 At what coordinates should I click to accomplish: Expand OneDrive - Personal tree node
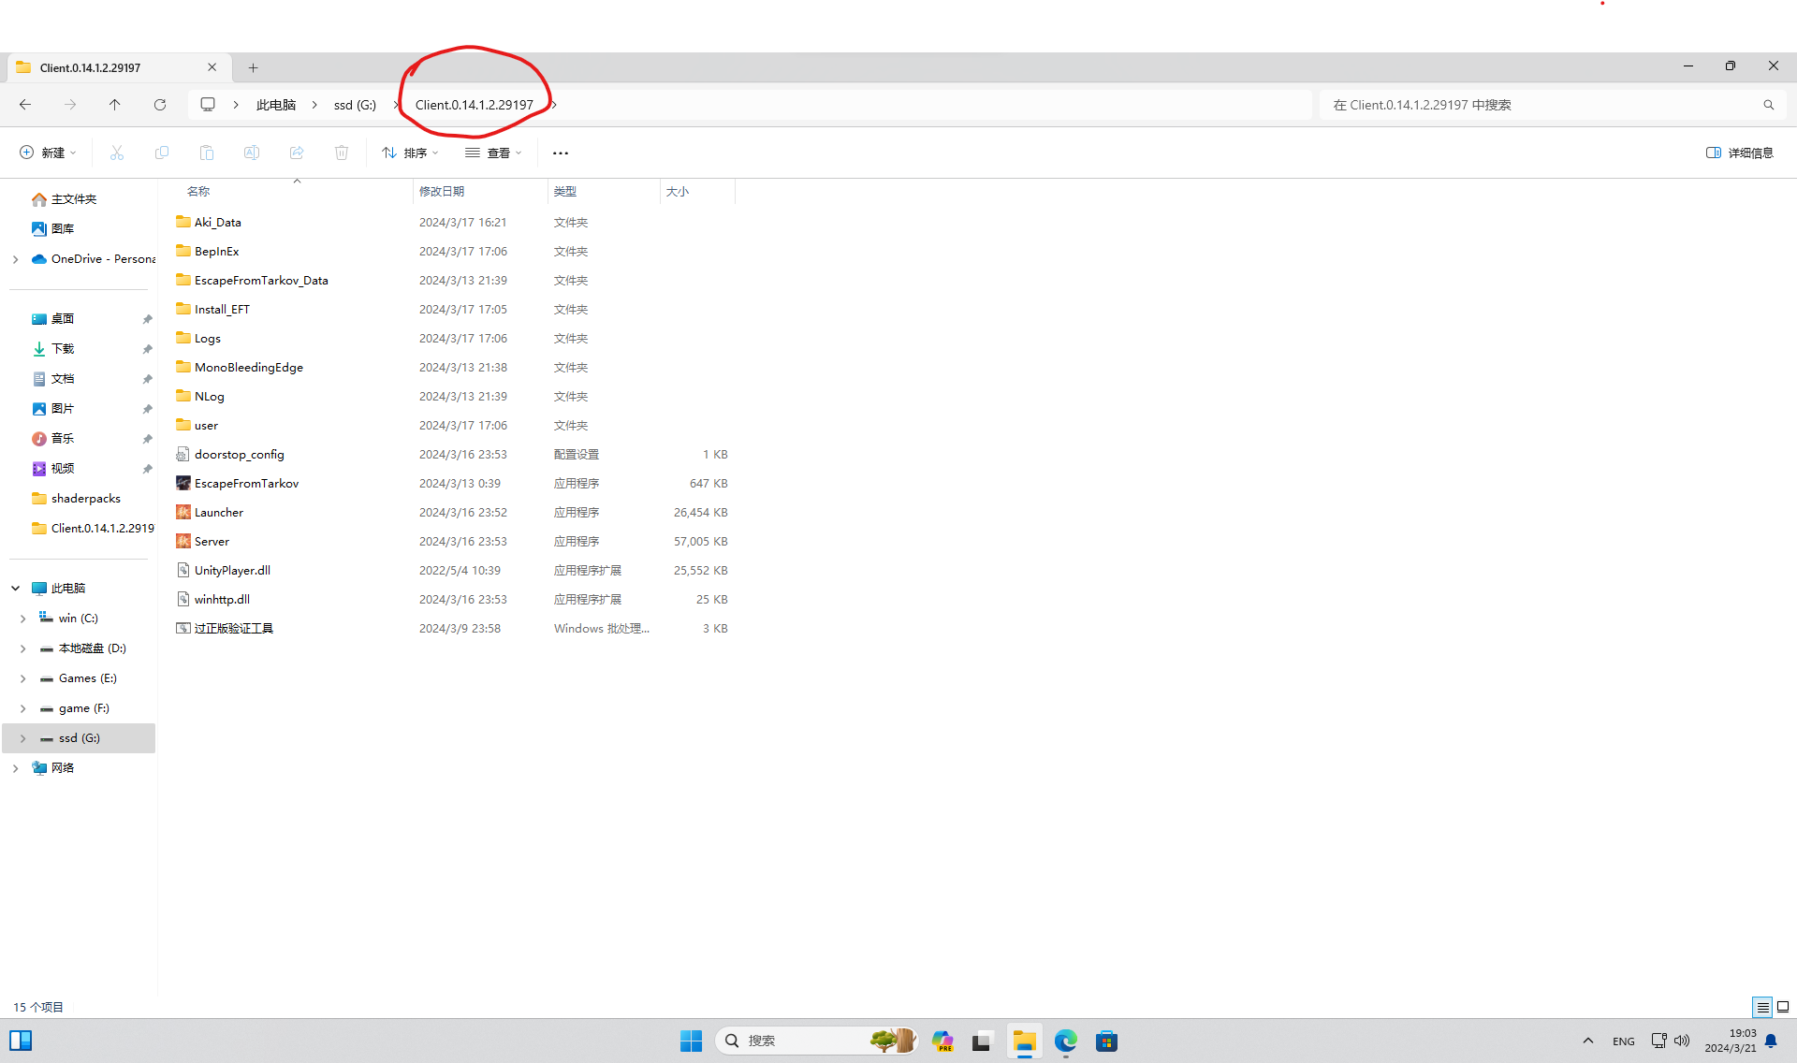point(15,259)
